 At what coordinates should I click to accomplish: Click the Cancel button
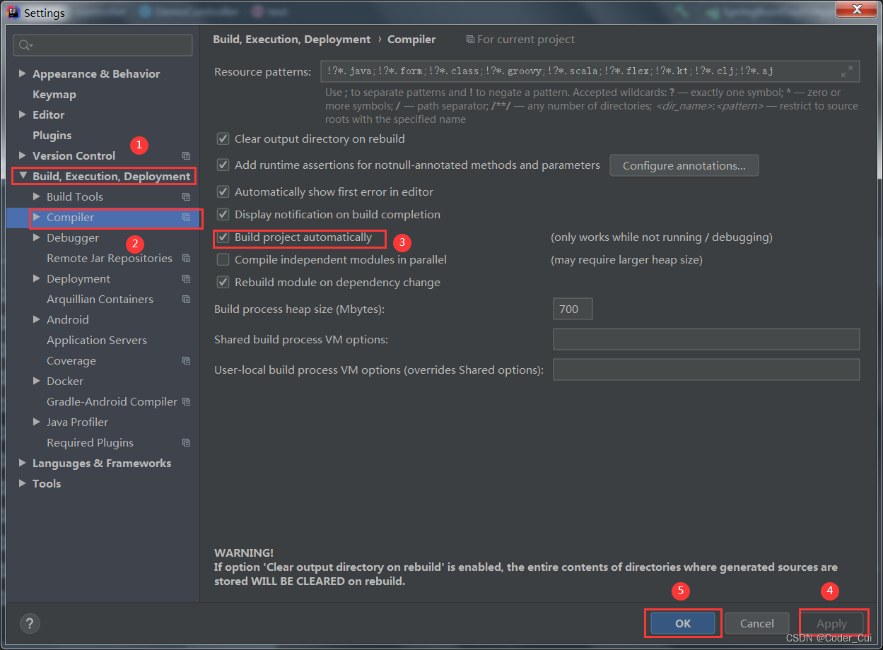coord(757,623)
